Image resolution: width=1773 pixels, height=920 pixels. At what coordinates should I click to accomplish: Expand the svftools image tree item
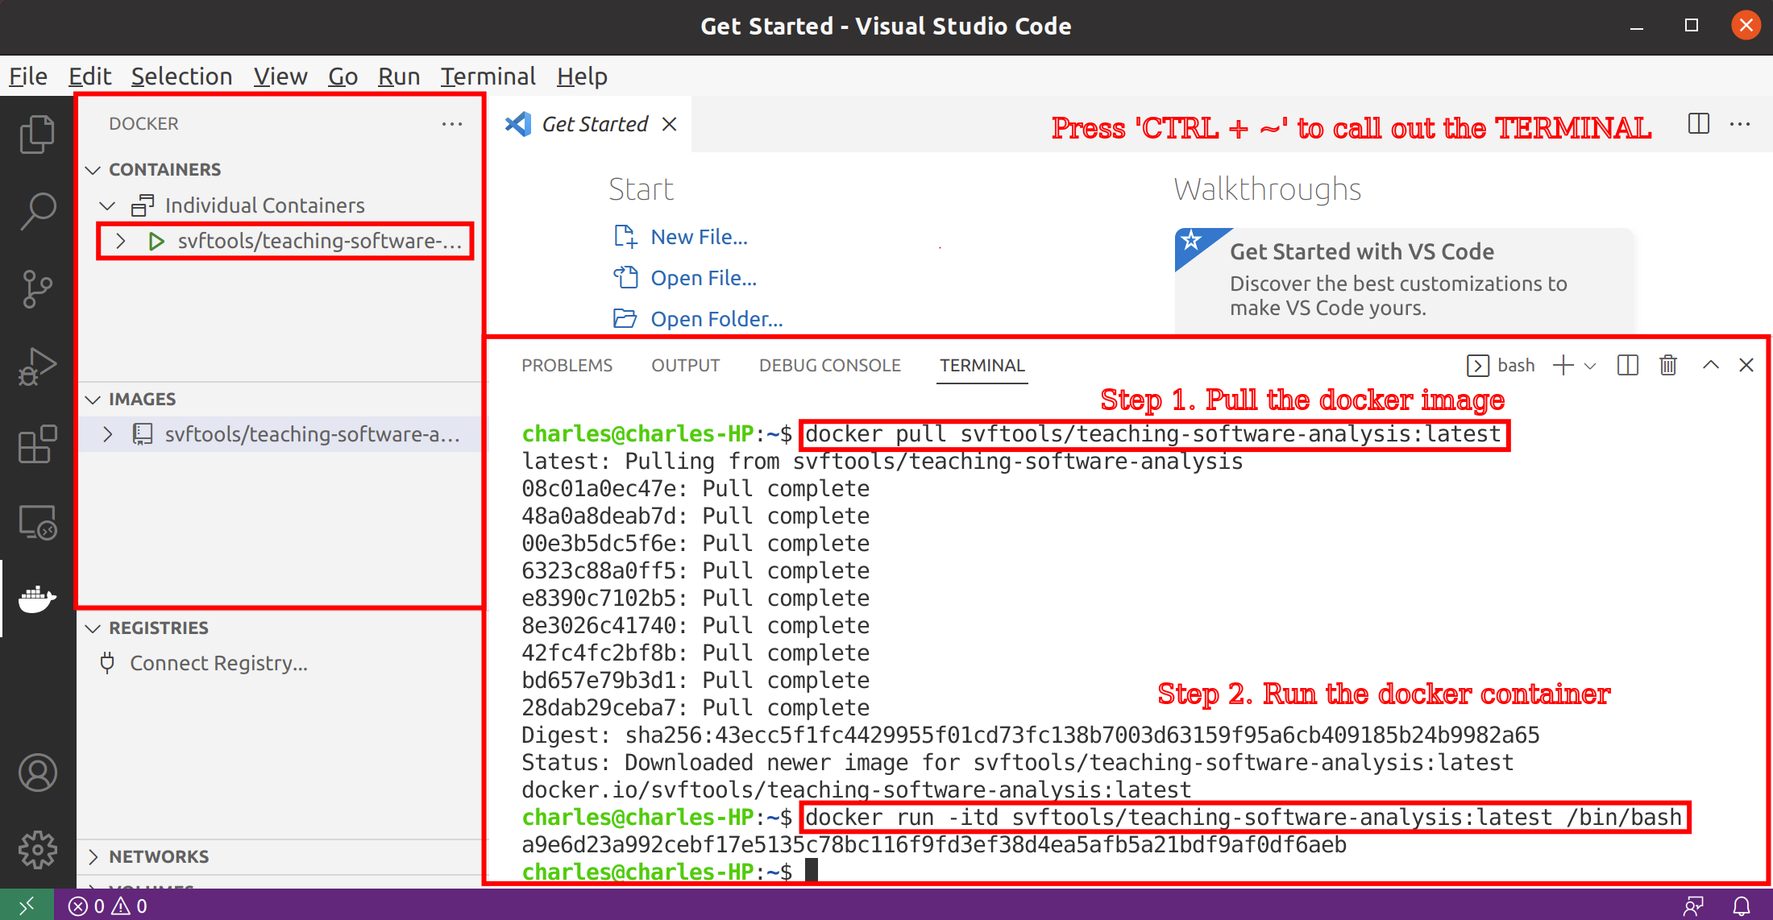point(108,434)
